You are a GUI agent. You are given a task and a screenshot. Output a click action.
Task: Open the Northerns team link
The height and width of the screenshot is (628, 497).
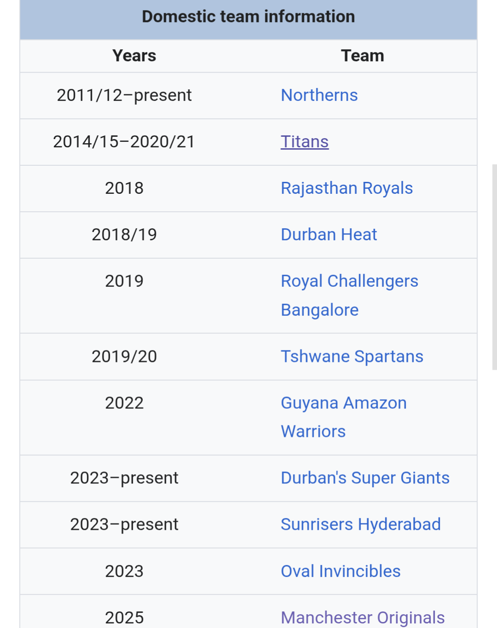click(319, 95)
